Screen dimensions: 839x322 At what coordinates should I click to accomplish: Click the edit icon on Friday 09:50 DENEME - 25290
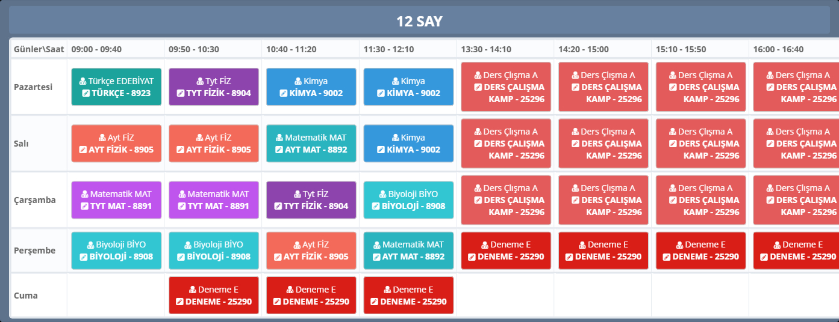[x=179, y=302]
